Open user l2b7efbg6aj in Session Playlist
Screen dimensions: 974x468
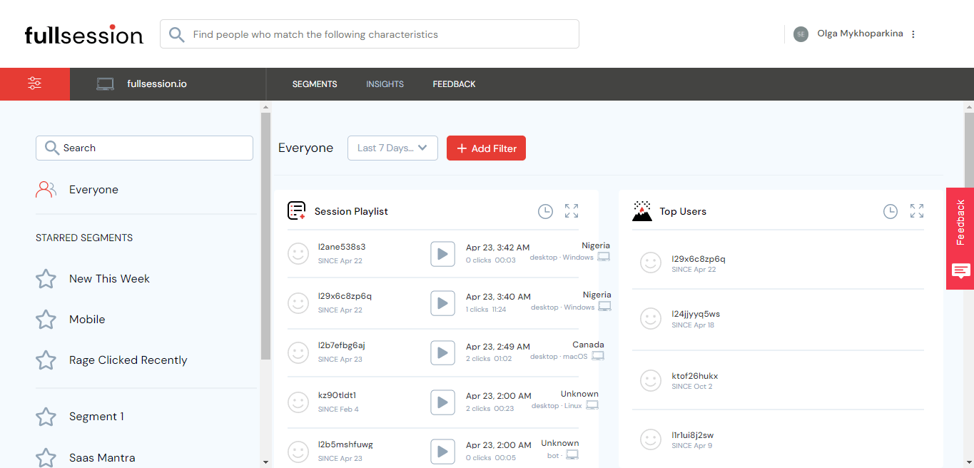pos(342,345)
